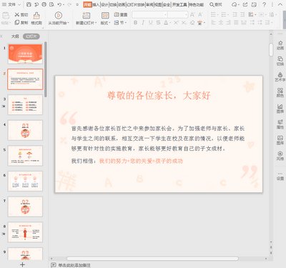The width and height of the screenshot is (286, 268).
Task: Click the Print Preview icon
Action: pos(51,4)
